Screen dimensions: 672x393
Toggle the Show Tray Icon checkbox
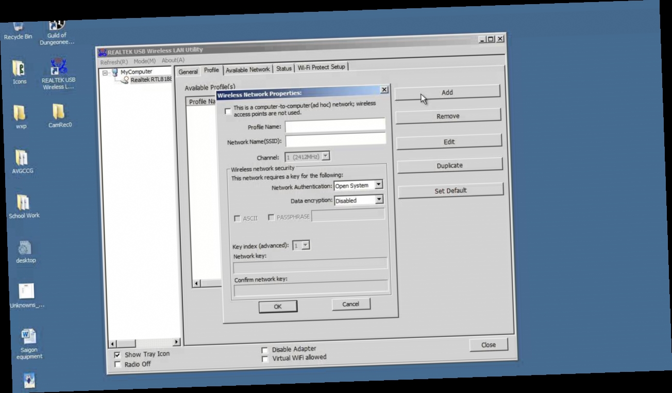(117, 354)
